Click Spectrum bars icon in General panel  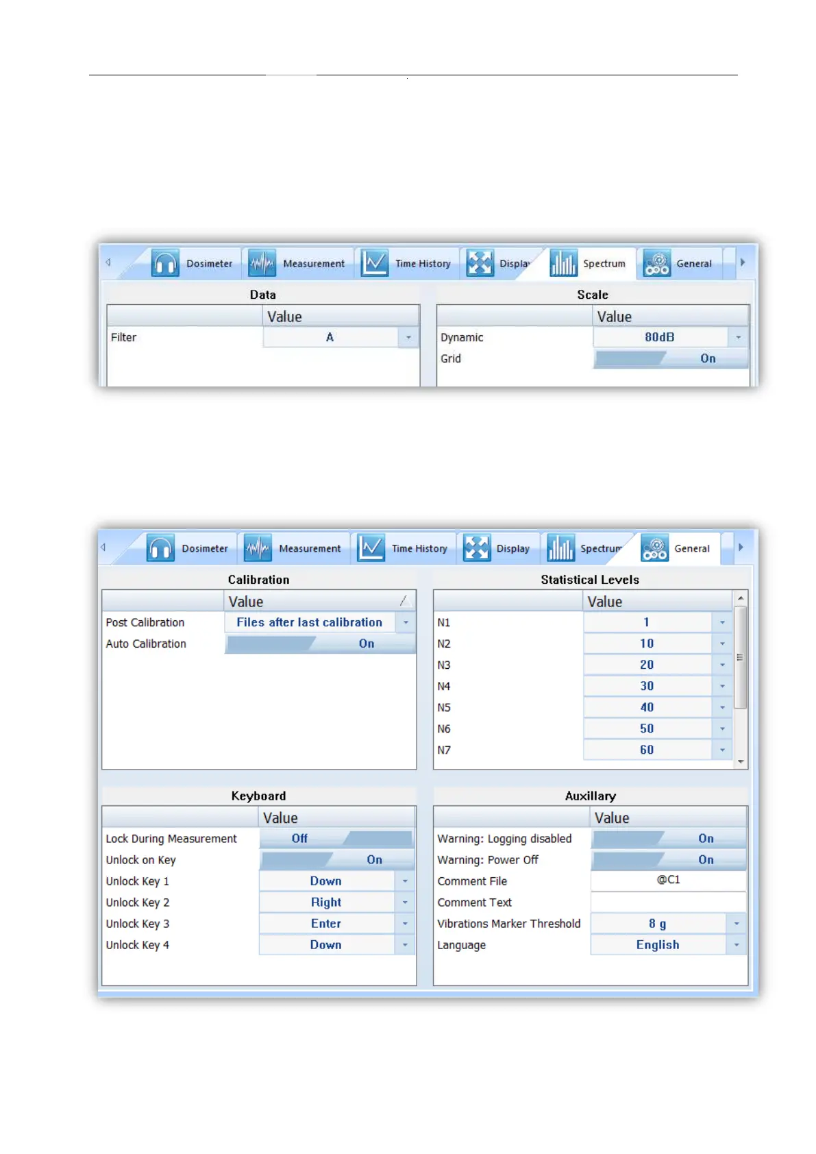(560, 548)
